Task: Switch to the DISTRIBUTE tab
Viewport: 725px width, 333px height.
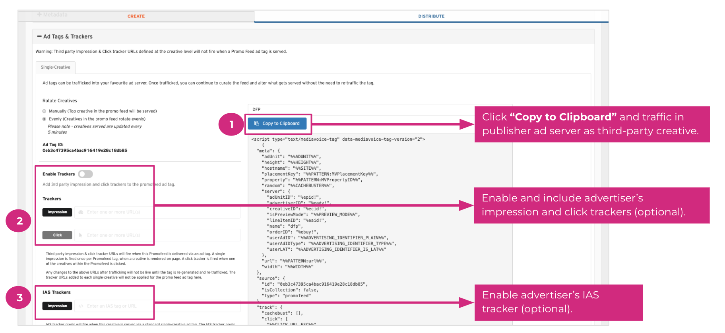Action: (x=431, y=16)
